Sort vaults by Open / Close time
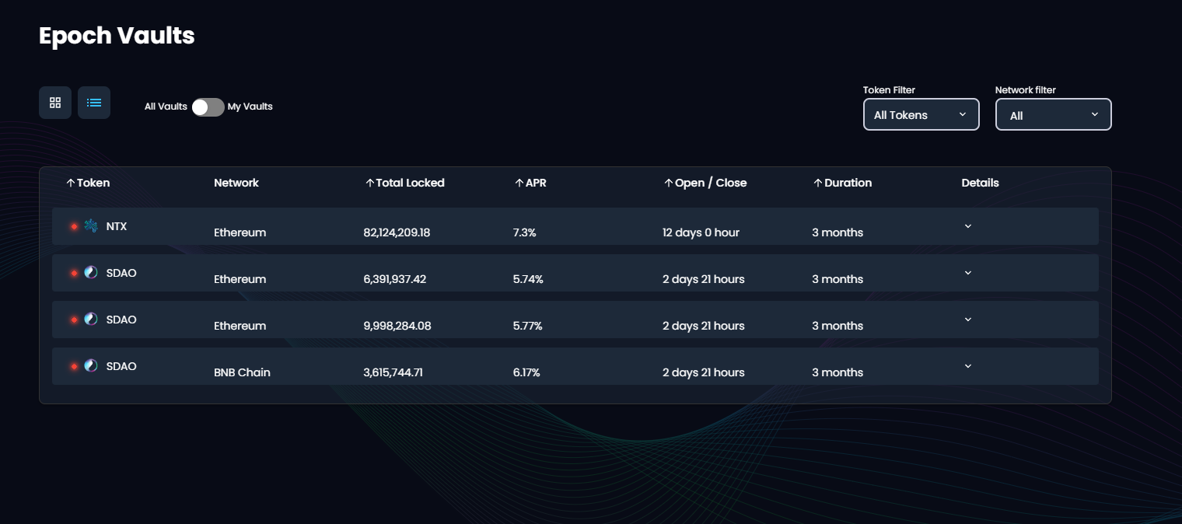The image size is (1182, 524). tap(705, 183)
